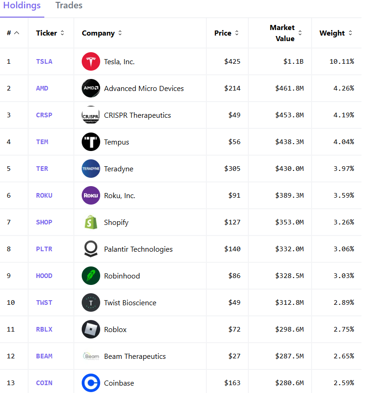Click the Palantir Technologies logo icon
This screenshot has height=393, width=367.
(91, 249)
